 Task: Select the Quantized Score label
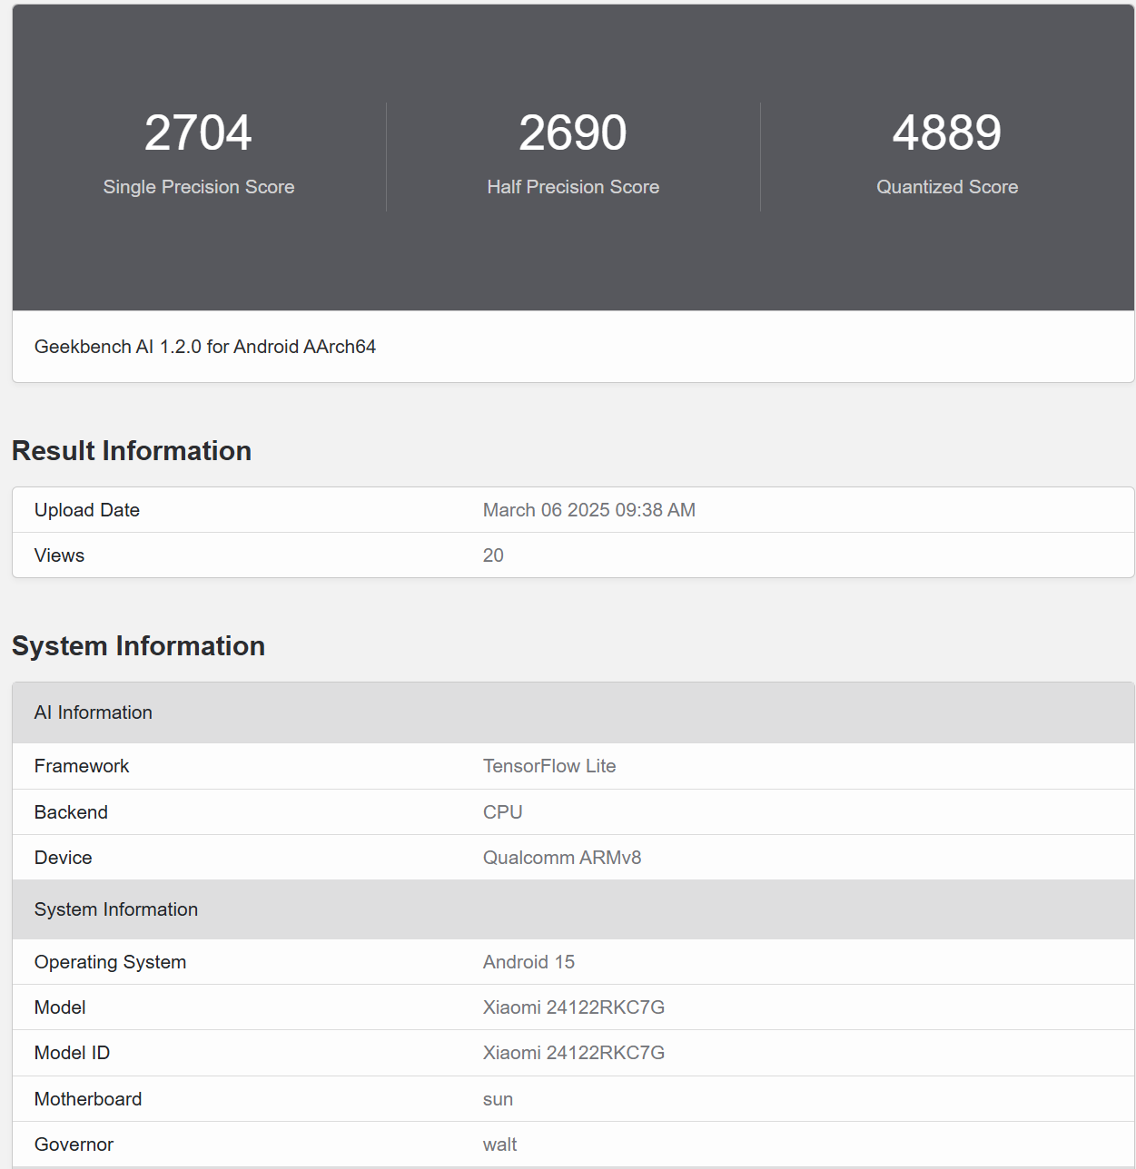click(x=946, y=187)
